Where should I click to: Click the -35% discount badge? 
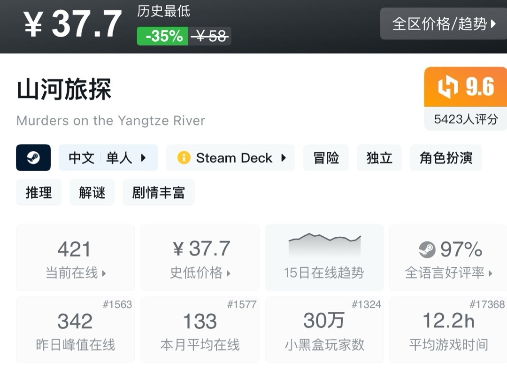(163, 36)
